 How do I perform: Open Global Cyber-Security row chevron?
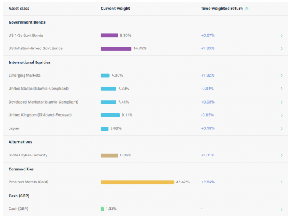[282, 155]
